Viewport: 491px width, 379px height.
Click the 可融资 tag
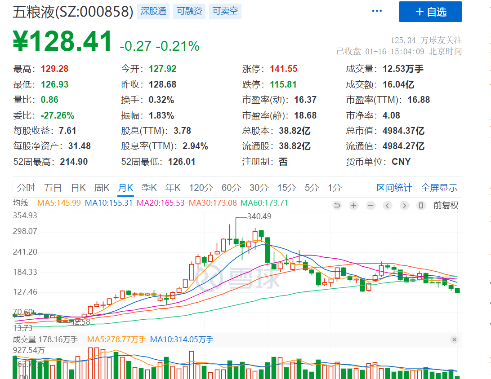point(189,11)
